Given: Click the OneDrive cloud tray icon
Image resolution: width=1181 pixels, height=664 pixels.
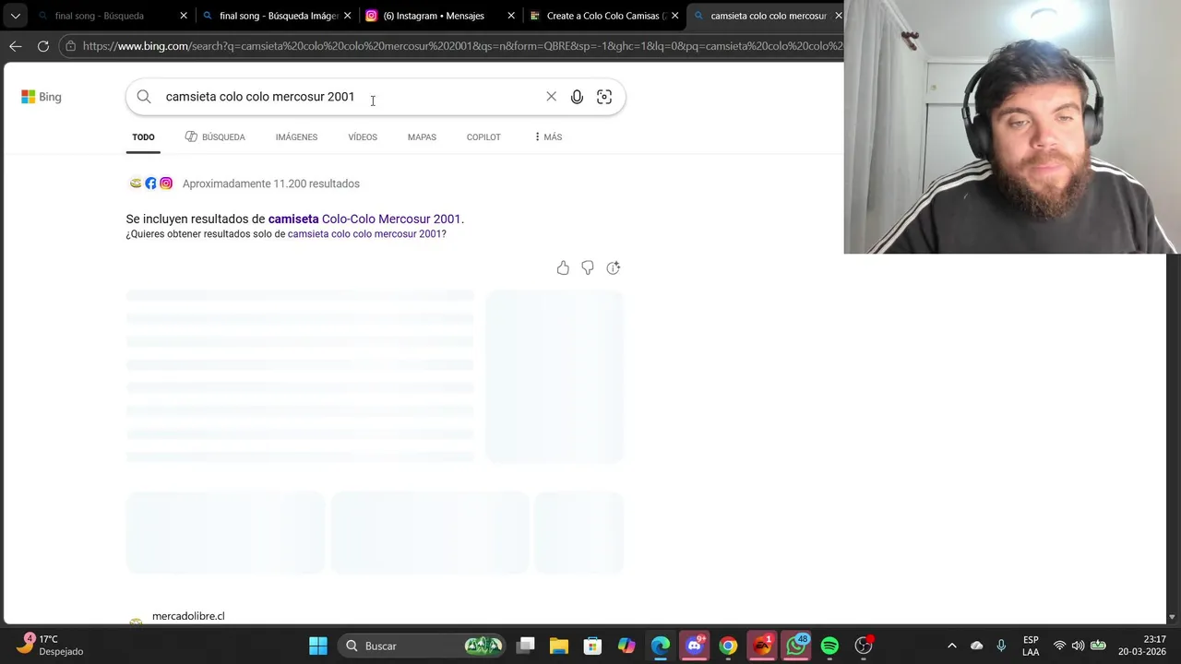Looking at the screenshot, I should click(x=977, y=646).
